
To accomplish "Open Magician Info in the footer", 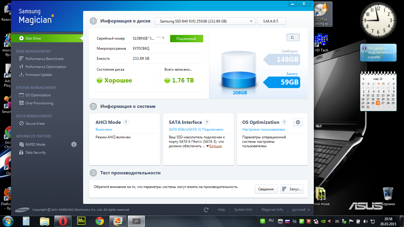I will click(x=272, y=210).
